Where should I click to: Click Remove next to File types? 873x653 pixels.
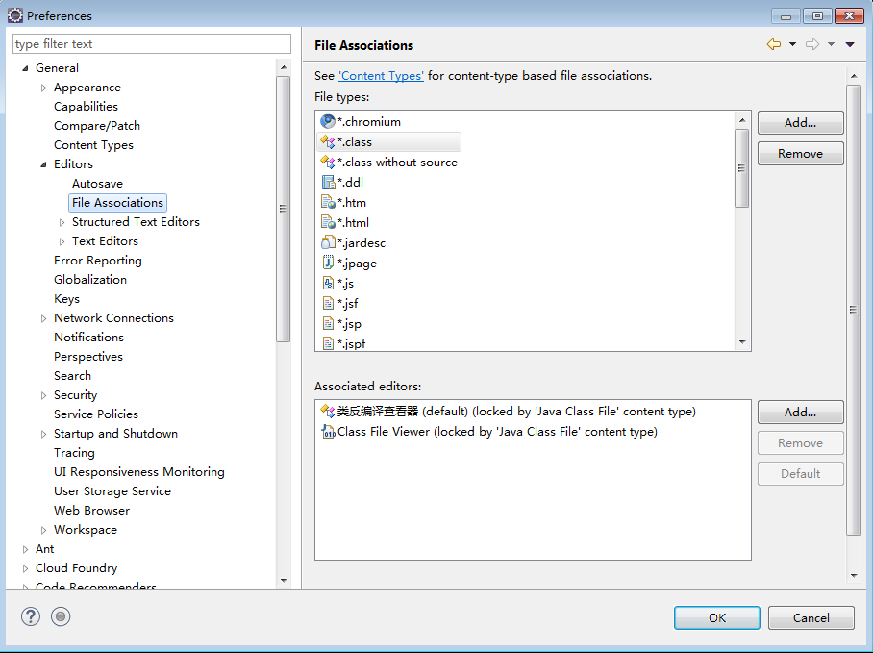coord(800,154)
